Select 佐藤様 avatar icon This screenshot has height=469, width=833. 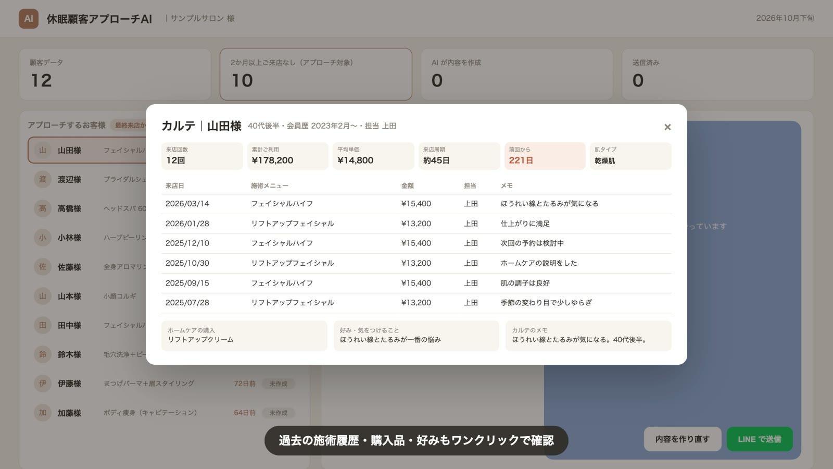click(43, 267)
